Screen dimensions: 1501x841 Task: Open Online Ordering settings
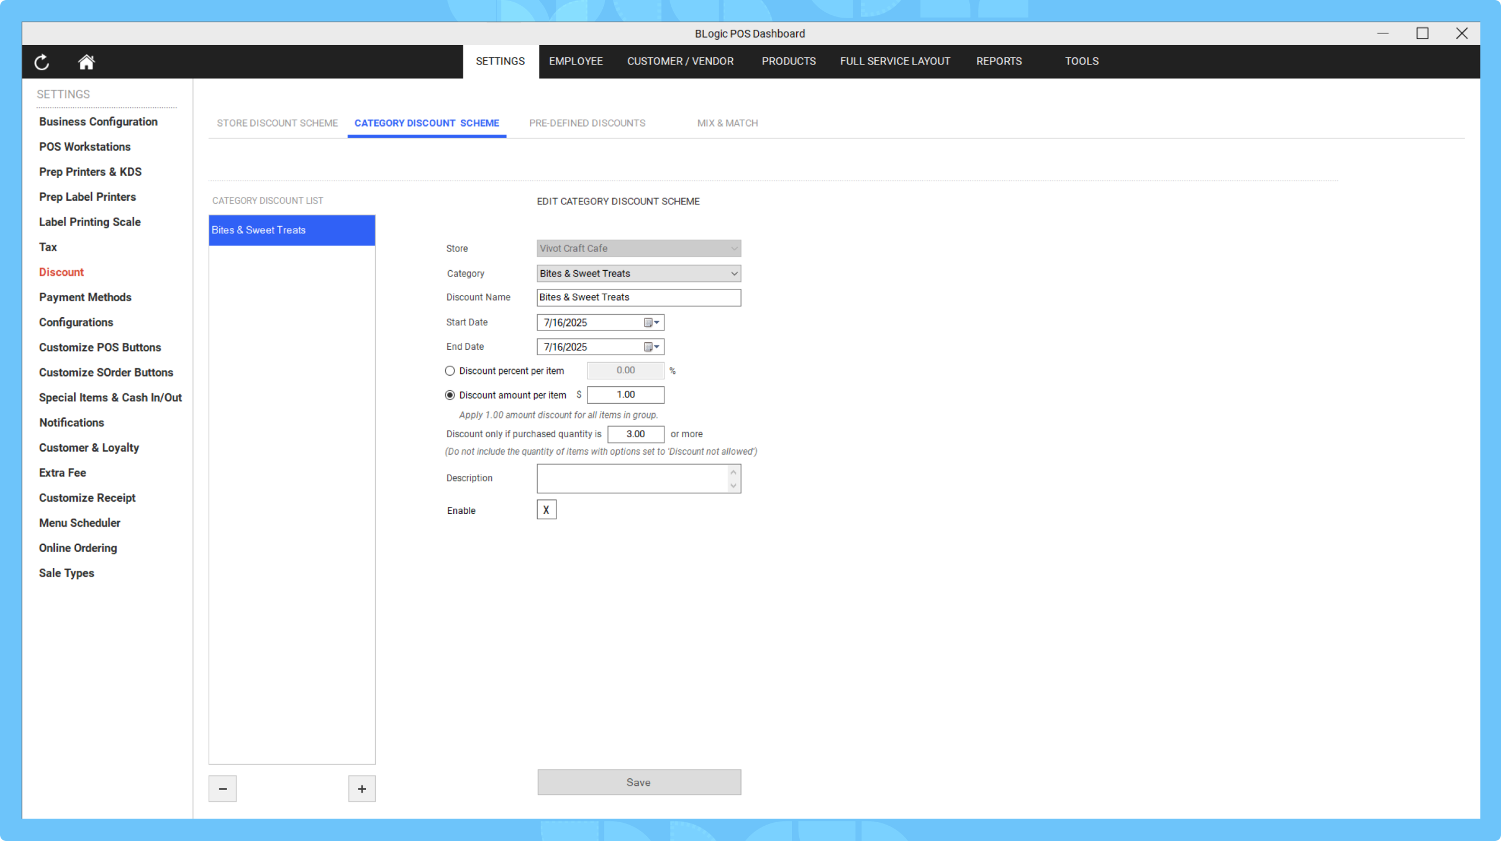click(78, 548)
